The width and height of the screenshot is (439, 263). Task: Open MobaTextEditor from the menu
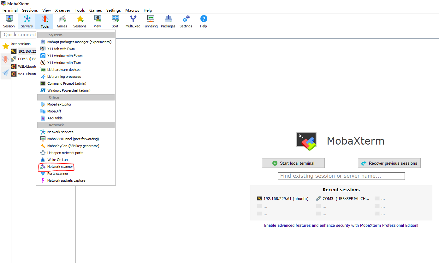tap(76, 104)
